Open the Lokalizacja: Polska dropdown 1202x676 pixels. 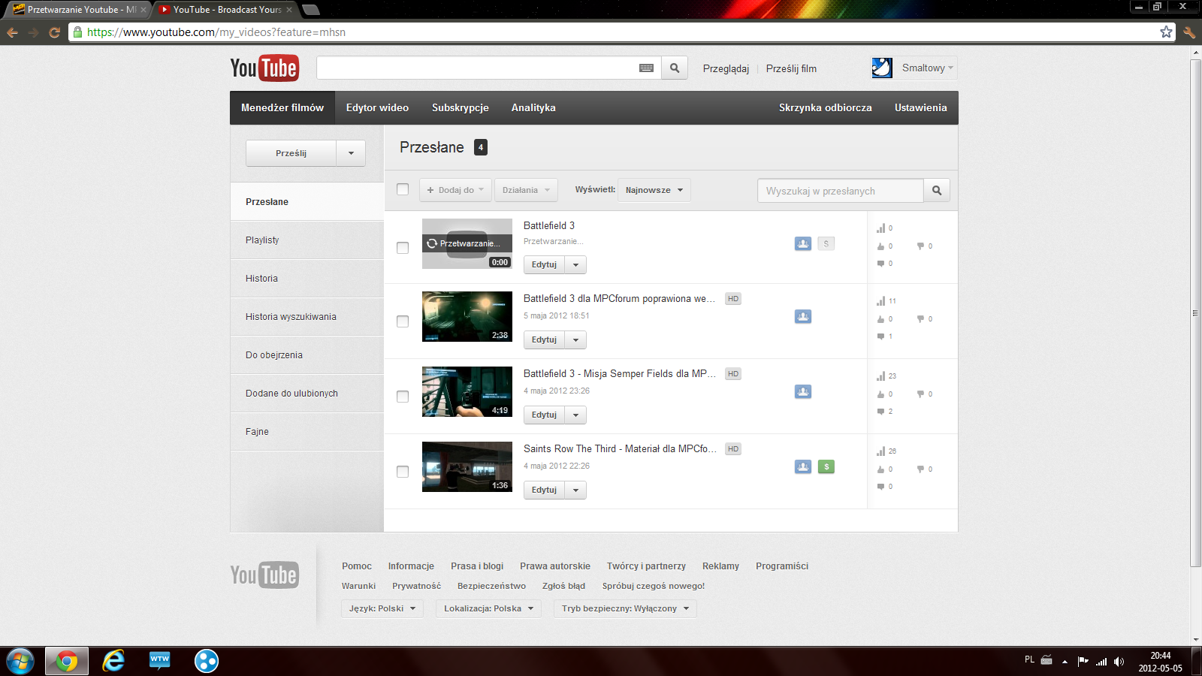pos(488,608)
